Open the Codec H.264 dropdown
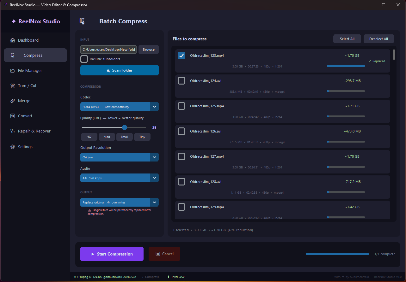This screenshot has width=406, height=282. 120,107
